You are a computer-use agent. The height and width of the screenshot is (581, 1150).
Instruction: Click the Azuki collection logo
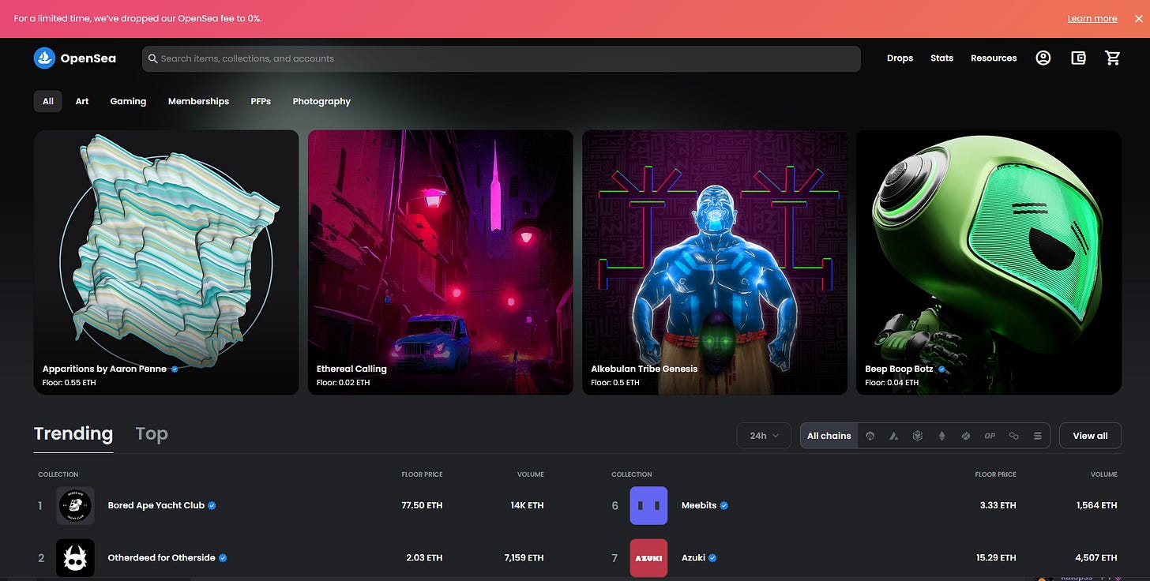[648, 557]
